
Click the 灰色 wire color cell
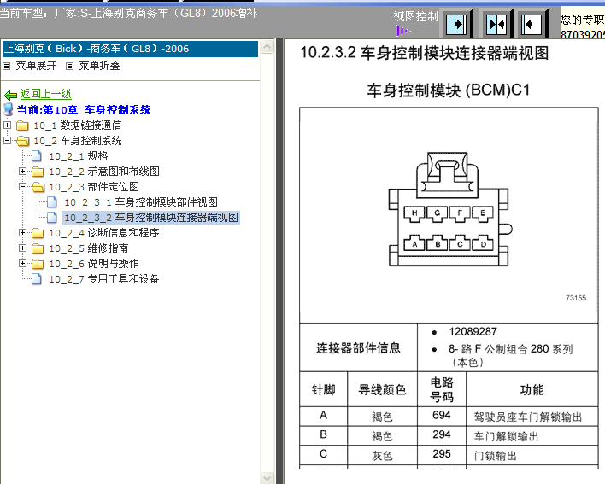[382, 455]
